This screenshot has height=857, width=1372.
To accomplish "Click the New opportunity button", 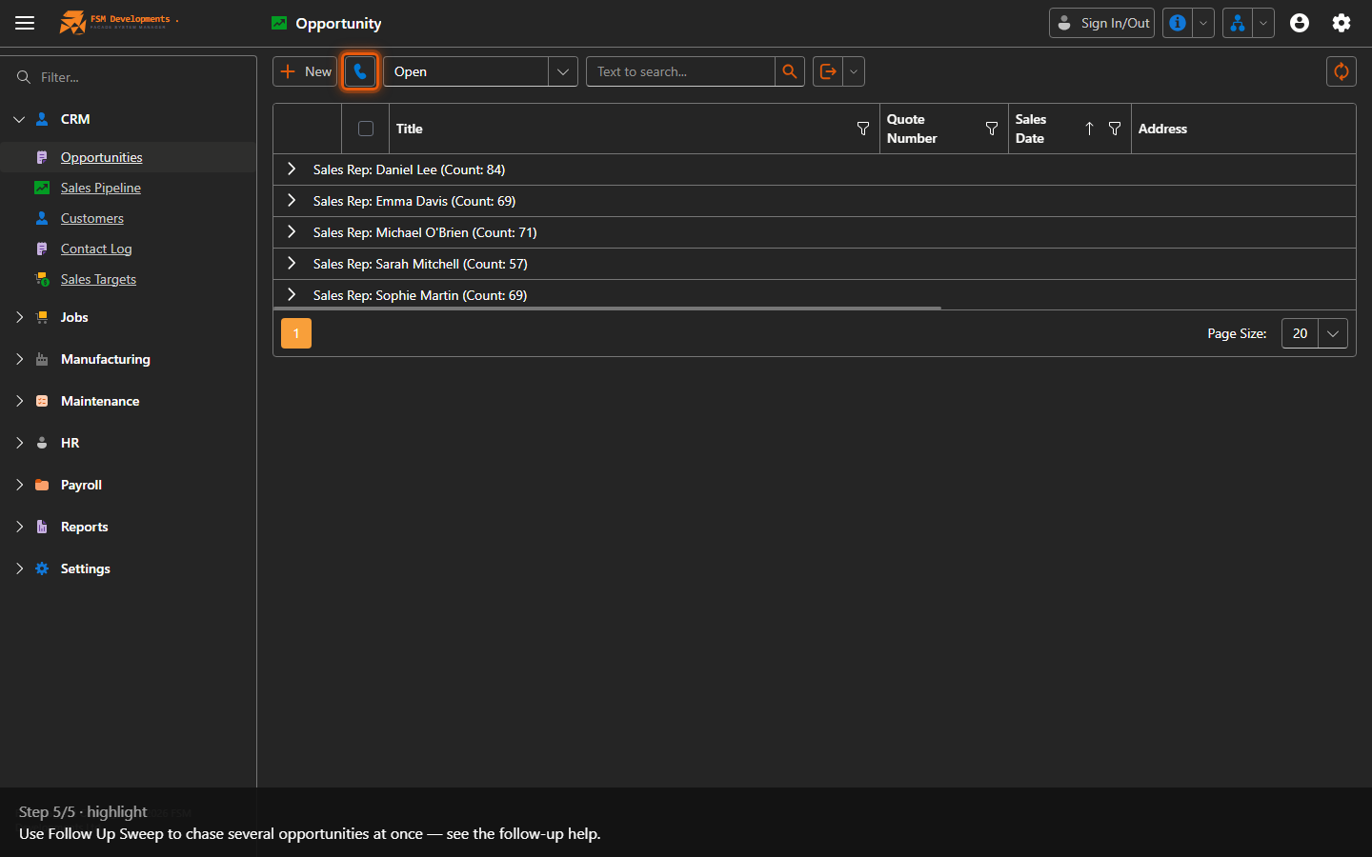I will click(305, 71).
